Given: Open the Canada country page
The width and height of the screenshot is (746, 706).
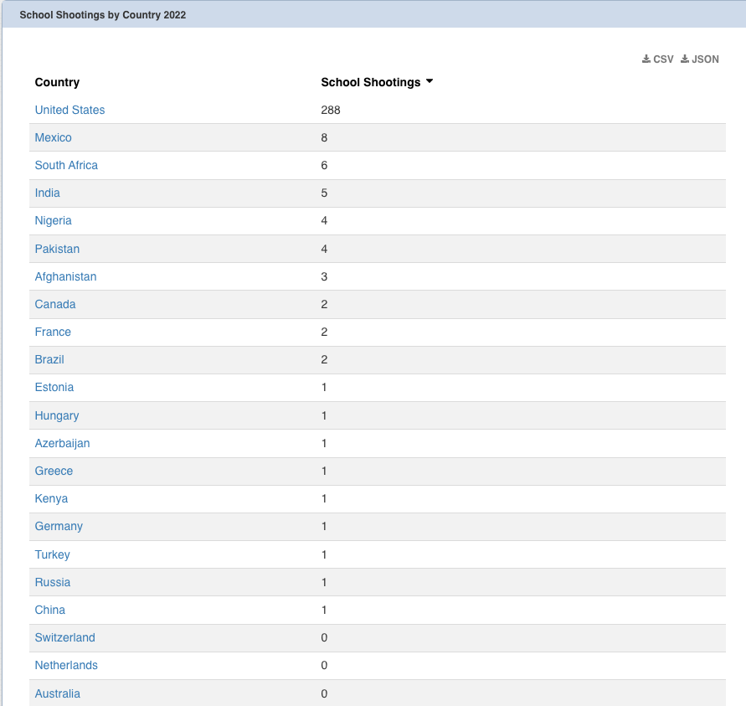Looking at the screenshot, I should tap(54, 304).
